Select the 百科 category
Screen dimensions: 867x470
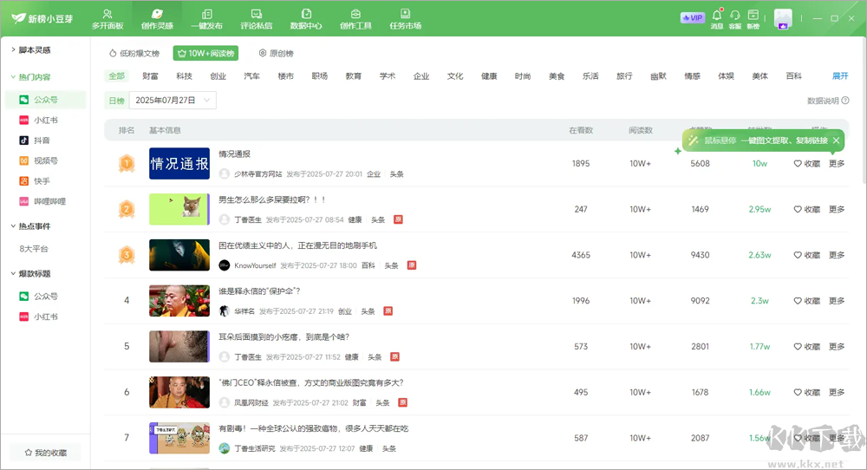pos(794,76)
